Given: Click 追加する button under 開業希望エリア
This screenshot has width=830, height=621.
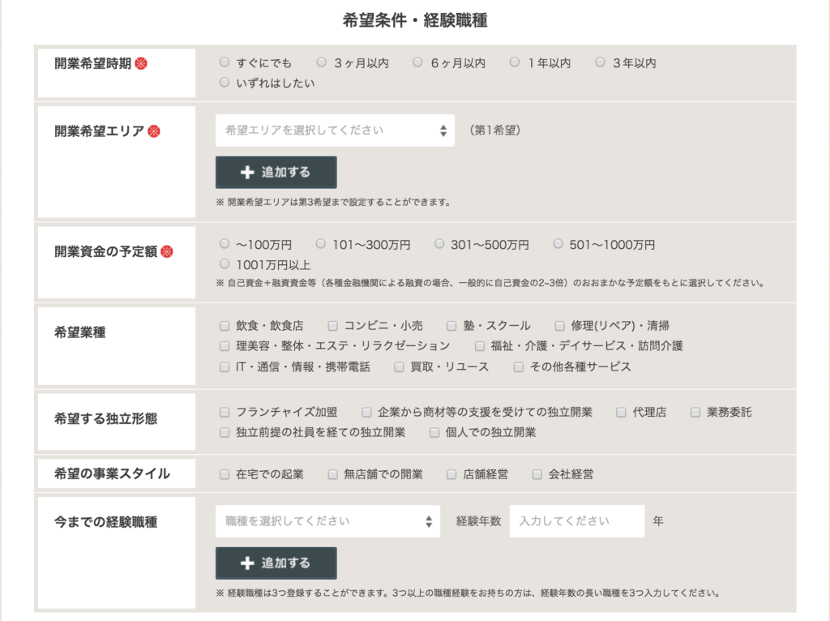Looking at the screenshot, I should [276, 172].
